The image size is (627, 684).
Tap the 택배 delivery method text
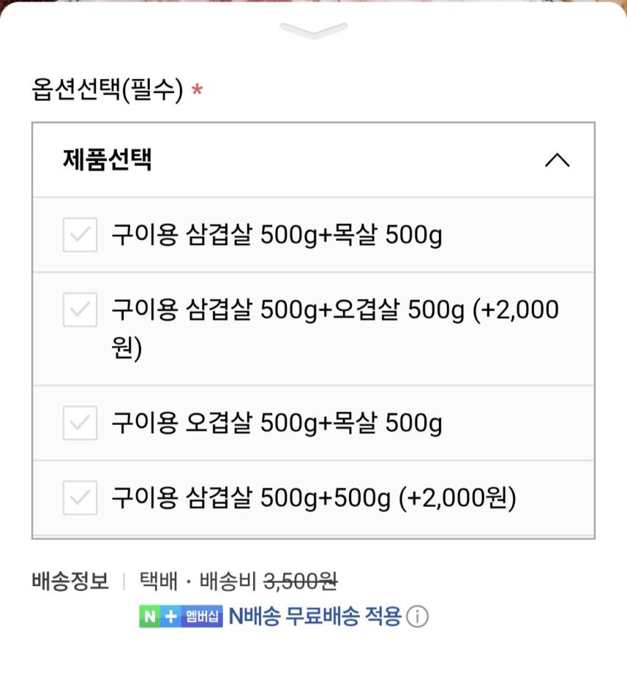(x=159, y=581)
